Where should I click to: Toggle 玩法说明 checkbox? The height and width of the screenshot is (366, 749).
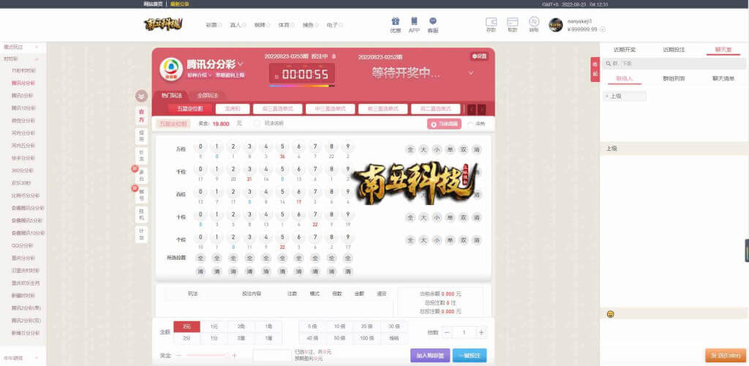click(257, 123)
